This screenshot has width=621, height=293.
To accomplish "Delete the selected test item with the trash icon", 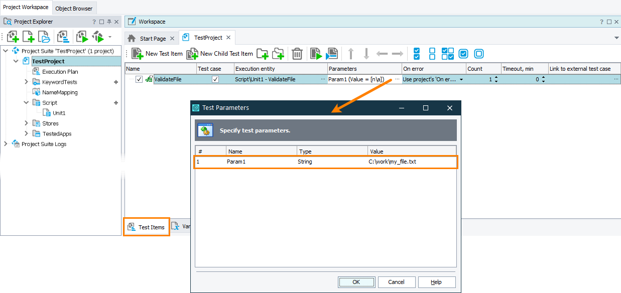I will click(297, 54).
